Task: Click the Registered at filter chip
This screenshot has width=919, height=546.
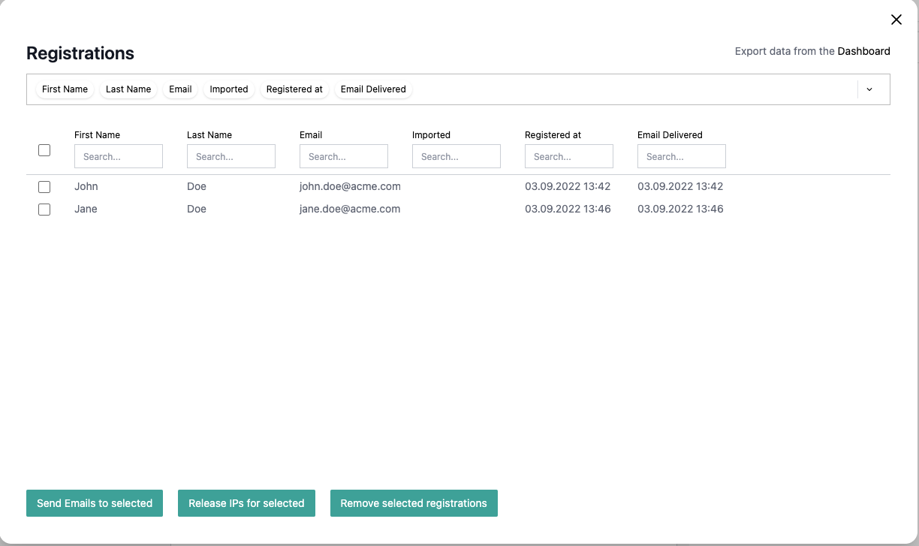Action: [x=294, y=89]
